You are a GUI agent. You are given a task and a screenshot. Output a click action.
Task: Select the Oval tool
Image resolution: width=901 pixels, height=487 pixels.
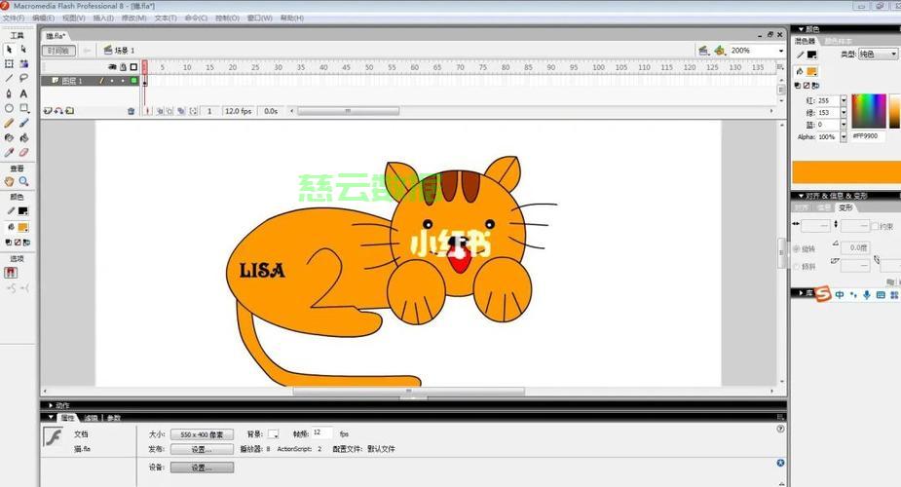pyautogui.click(x=9, y=108)
